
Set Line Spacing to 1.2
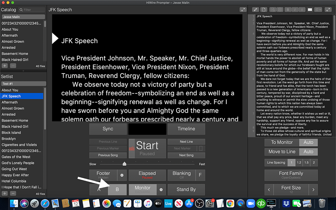pos(299,163)
